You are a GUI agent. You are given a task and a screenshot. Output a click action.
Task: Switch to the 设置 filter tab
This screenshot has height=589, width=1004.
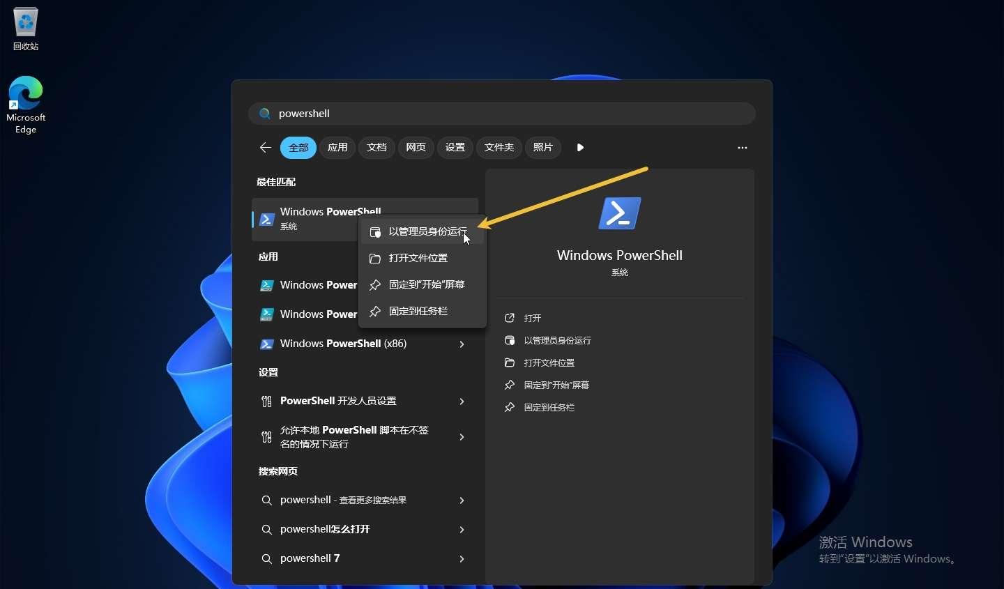(x=455, y=147)
